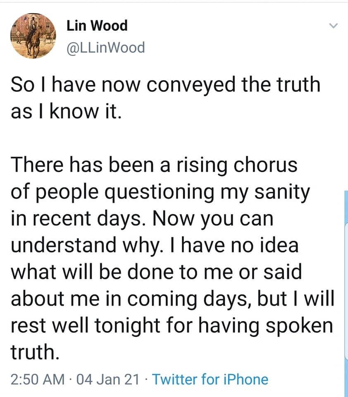
Task: Open the Twitter for iPhone source link
Action: click(210, 379)
